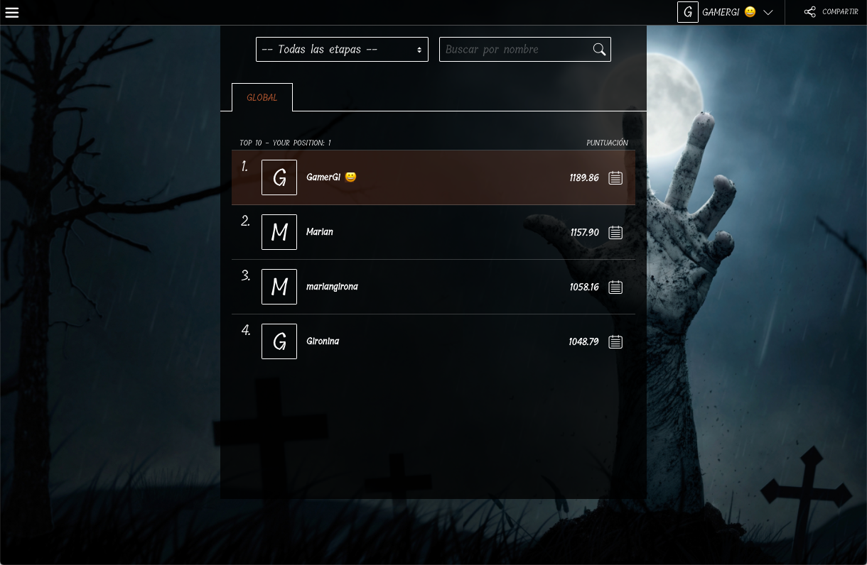867x565 pixels.
Task: Open score details icon for mariangirona
Action: point(615,287)
